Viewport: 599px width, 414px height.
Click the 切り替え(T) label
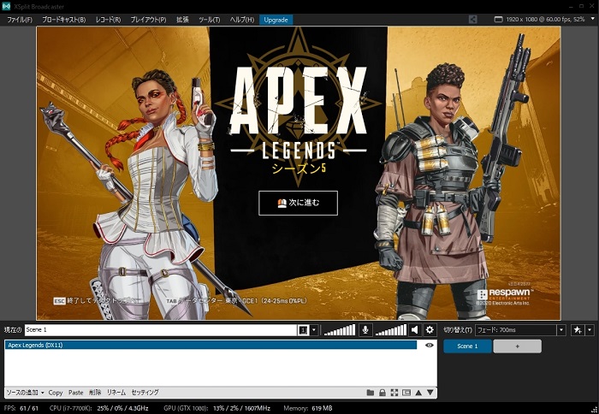(458, 330)
